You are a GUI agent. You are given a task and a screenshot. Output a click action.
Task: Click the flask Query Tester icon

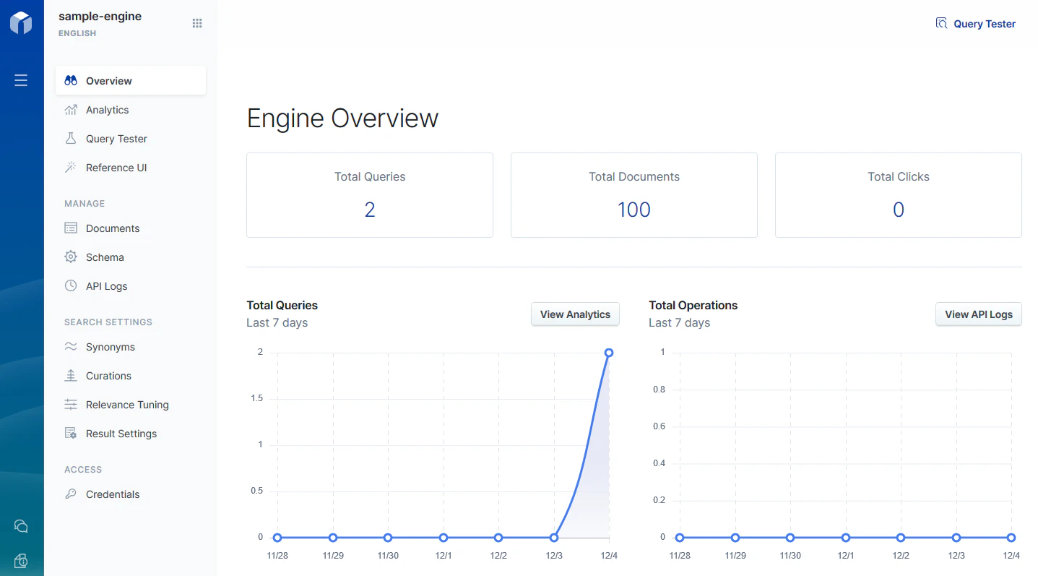71,139
